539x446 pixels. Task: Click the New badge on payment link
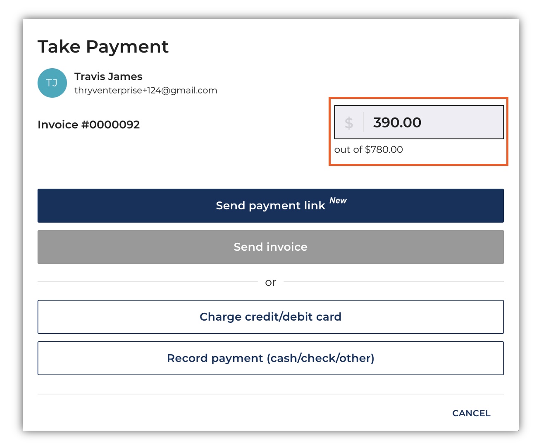(x=338, y=201)
